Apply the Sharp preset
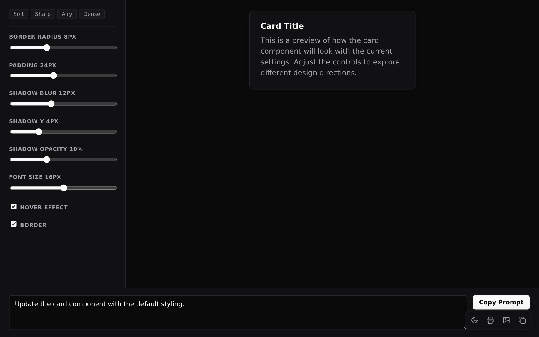Screen dimensions: 539x337 click(43, 14)
